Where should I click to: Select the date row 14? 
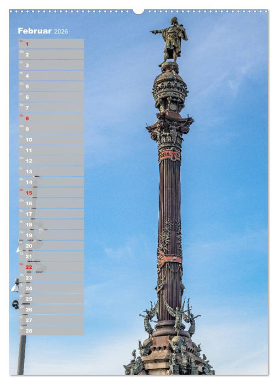point(51,182)
